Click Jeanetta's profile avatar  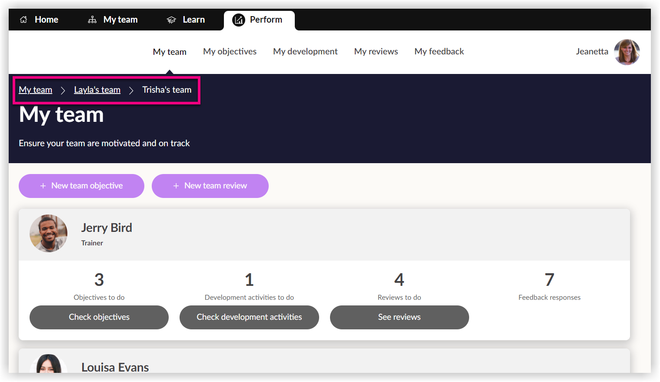click(627, 52)
